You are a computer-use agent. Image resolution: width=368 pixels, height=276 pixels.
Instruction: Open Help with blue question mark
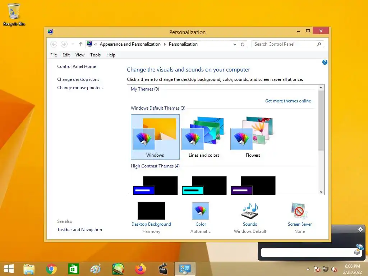pos(325,62)
